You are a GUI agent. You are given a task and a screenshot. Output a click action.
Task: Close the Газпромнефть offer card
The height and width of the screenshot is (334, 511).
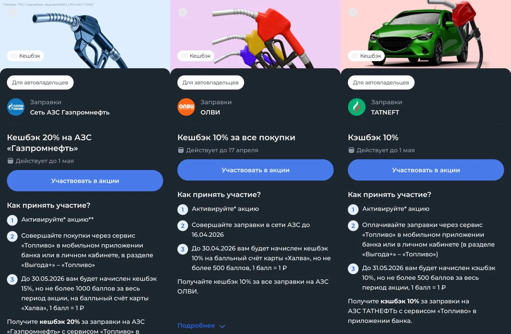pos(12,12)
